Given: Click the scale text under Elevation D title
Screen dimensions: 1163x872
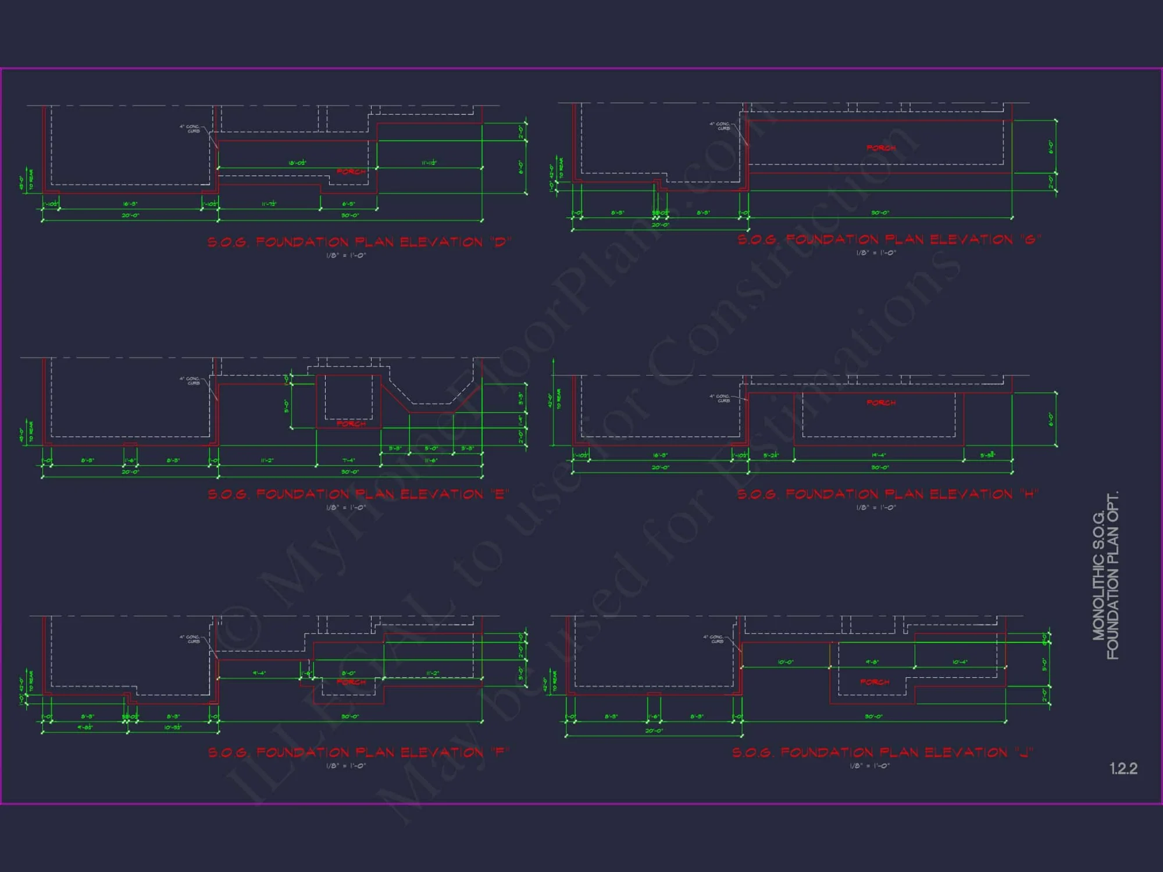Looking at the screenshot, I should click(x=346, y=255).
